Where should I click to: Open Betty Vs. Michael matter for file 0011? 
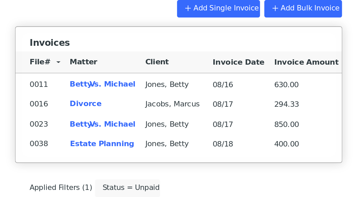[x=102, y=84]
